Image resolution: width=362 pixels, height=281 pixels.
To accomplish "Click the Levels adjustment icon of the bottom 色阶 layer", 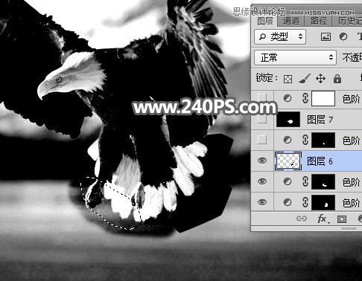I will 288,202.
